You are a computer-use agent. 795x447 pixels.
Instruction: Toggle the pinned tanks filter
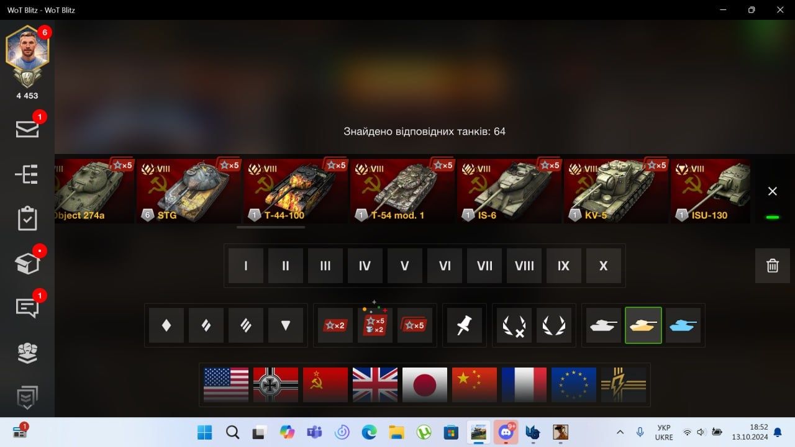(x=465, y=325)
